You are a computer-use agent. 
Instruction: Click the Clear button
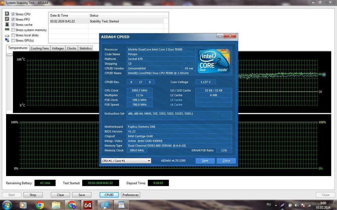tap(60, 195)
